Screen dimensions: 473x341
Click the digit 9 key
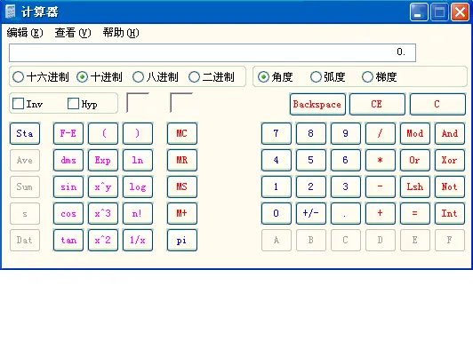[x=346, y=133]
